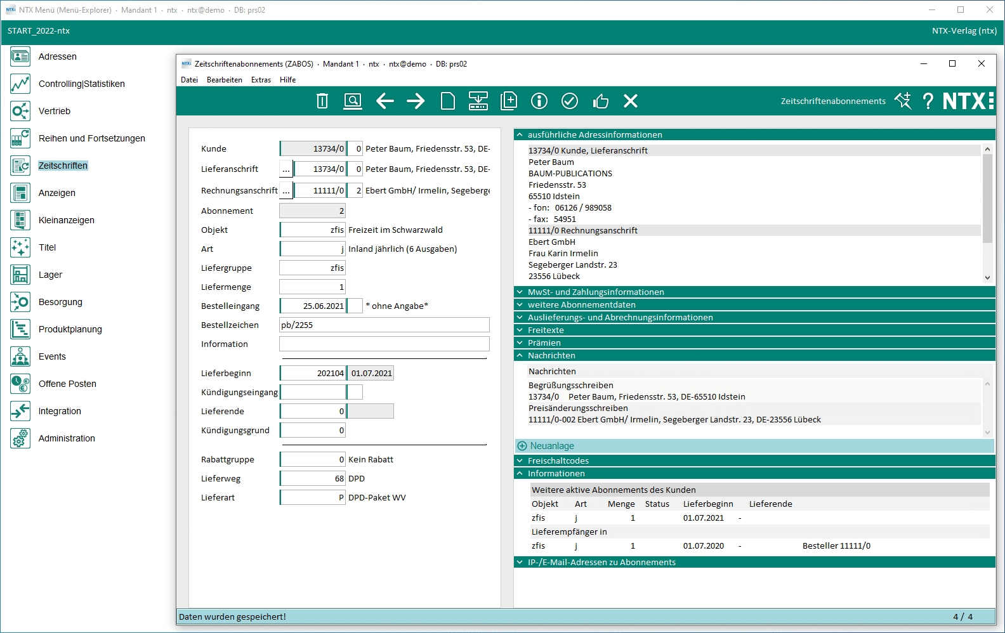Click the Lieferanschrift lookup ellipsis button
Viewport: 1005px width, 633px height.
[x=286, y=169]
